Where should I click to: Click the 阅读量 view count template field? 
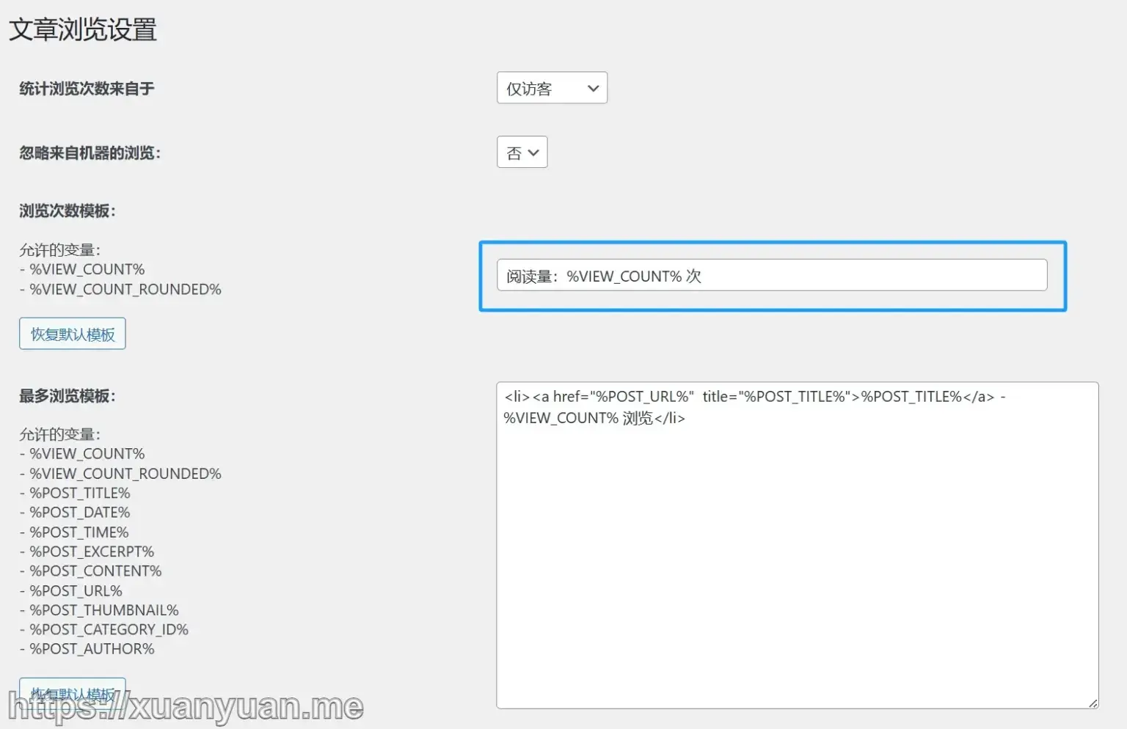click(x=772, y=276)
